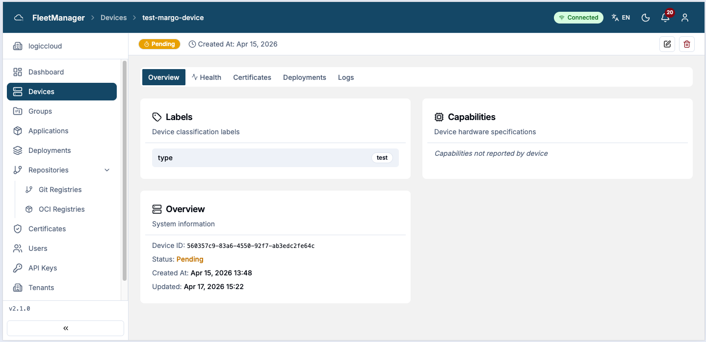Click the Repositories branch icon in sidebar
The height and width of the screenshot is (342, 706).
coord(18,170)
